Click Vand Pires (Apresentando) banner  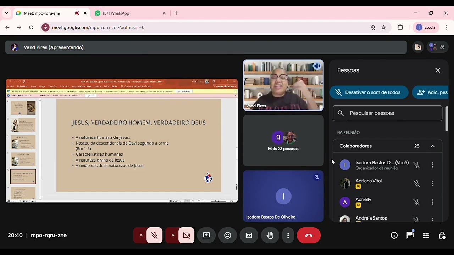click(206, 47)
